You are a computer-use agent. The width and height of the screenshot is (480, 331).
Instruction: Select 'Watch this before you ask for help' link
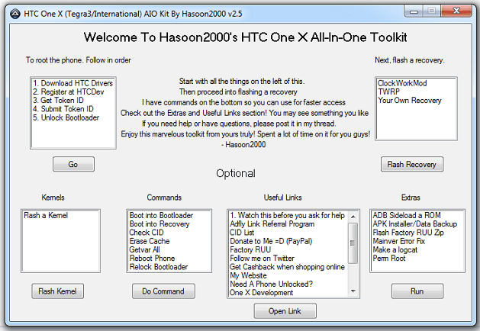click(x=288, y=215)
